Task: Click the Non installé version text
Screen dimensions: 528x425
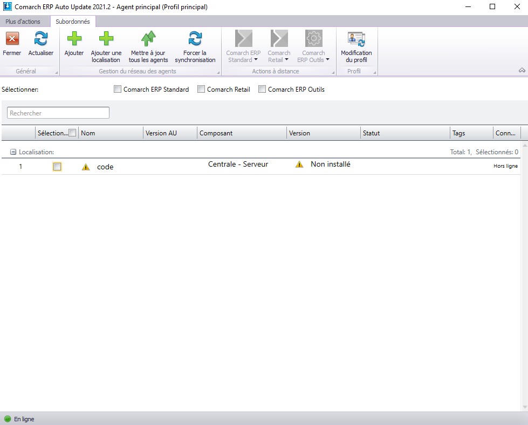Action: click(x=330, y=164)
